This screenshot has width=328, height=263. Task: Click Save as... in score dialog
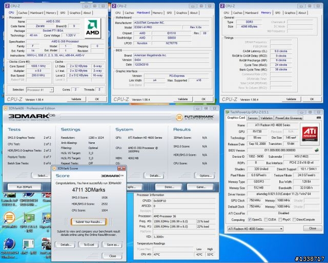click(113, 245)
